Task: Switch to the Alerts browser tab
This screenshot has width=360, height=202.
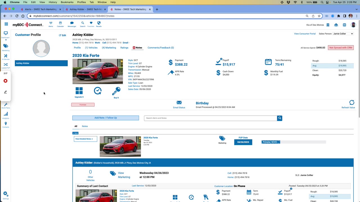Action: pyautogui.click(x=41, y=9)
